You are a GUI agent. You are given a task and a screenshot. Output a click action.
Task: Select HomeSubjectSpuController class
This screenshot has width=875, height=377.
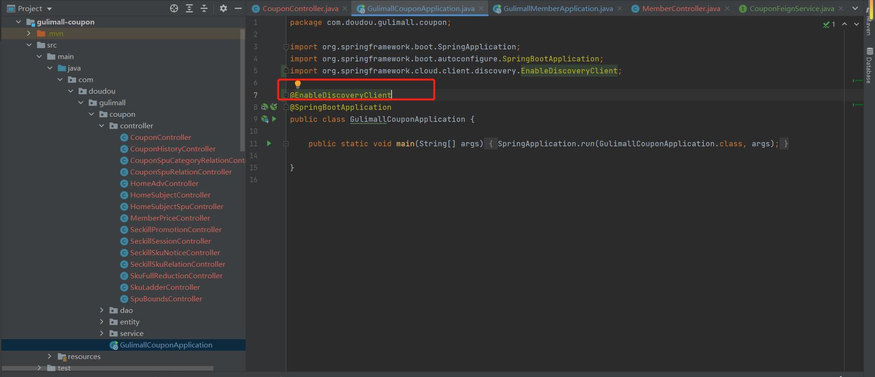176,206
